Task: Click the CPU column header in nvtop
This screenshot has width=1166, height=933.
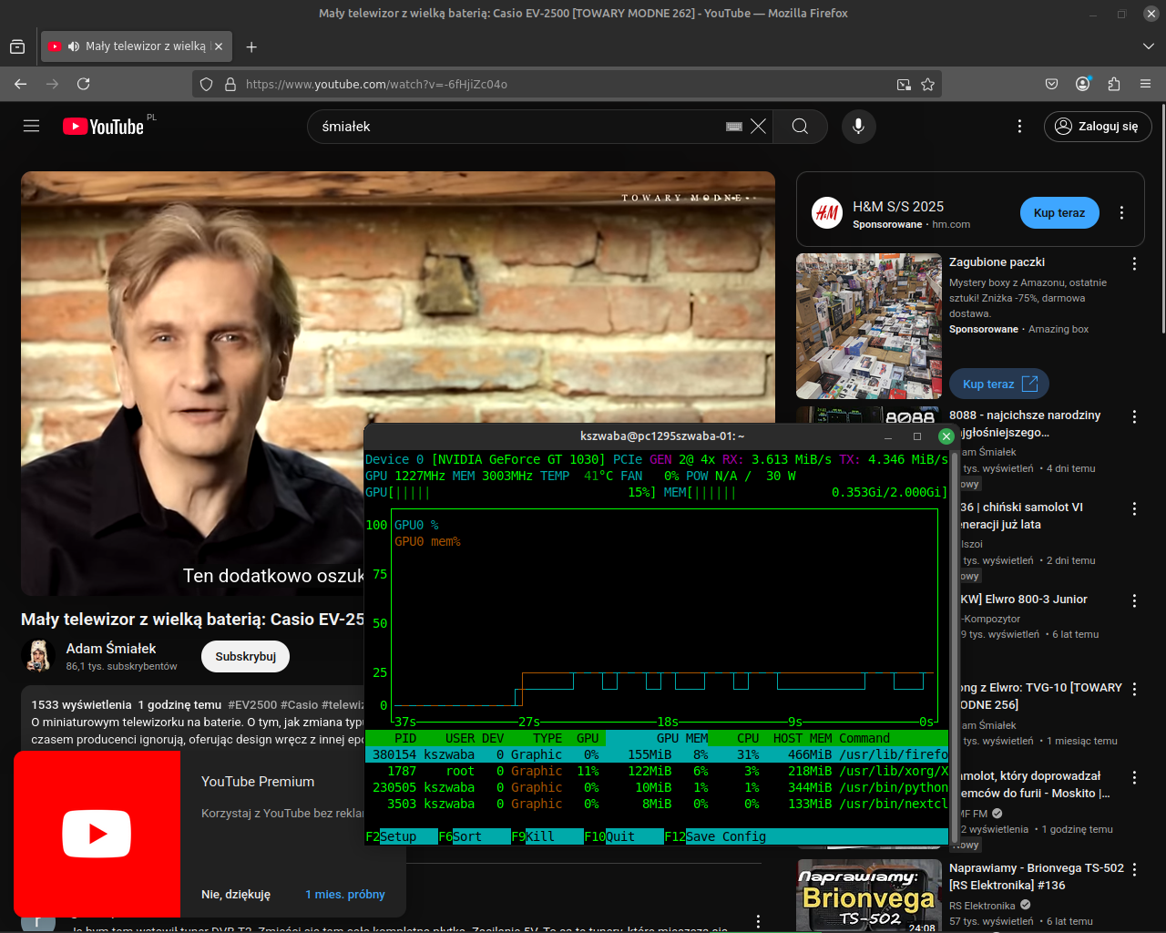Action: (748, 738)
